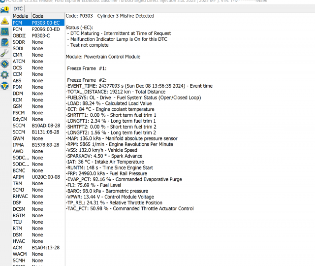Open the Vehicle information section icon
315x266 pixels.
[x=5, y=9]
